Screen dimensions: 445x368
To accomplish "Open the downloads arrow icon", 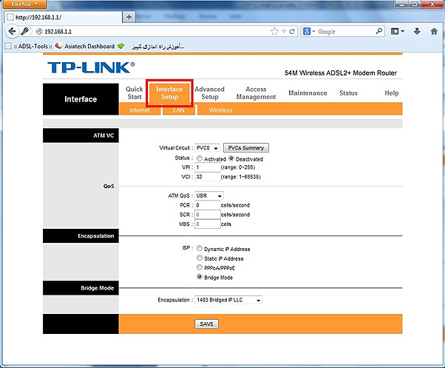I will tap(417, 32).
